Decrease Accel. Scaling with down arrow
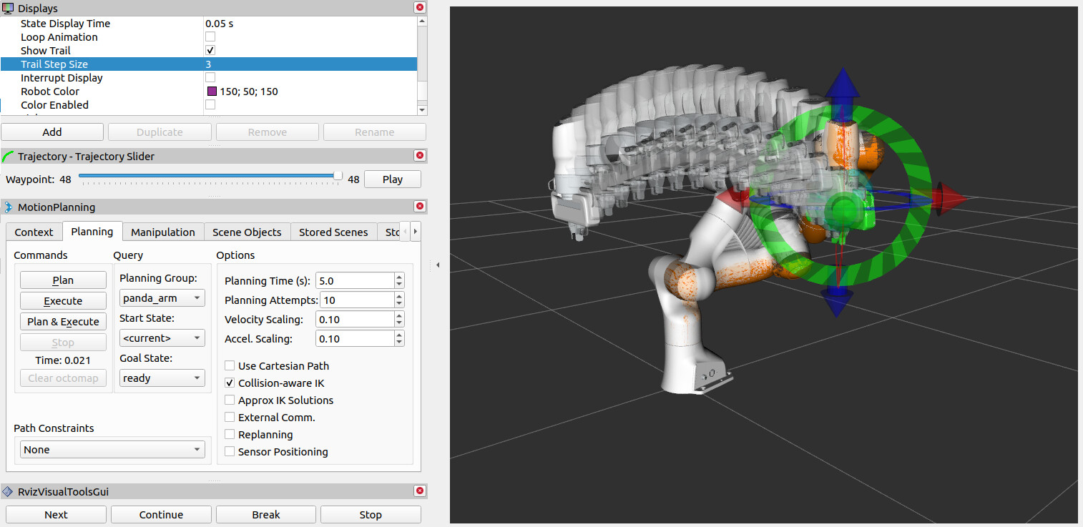The image size is (1083, 527). tap(399, 343)
